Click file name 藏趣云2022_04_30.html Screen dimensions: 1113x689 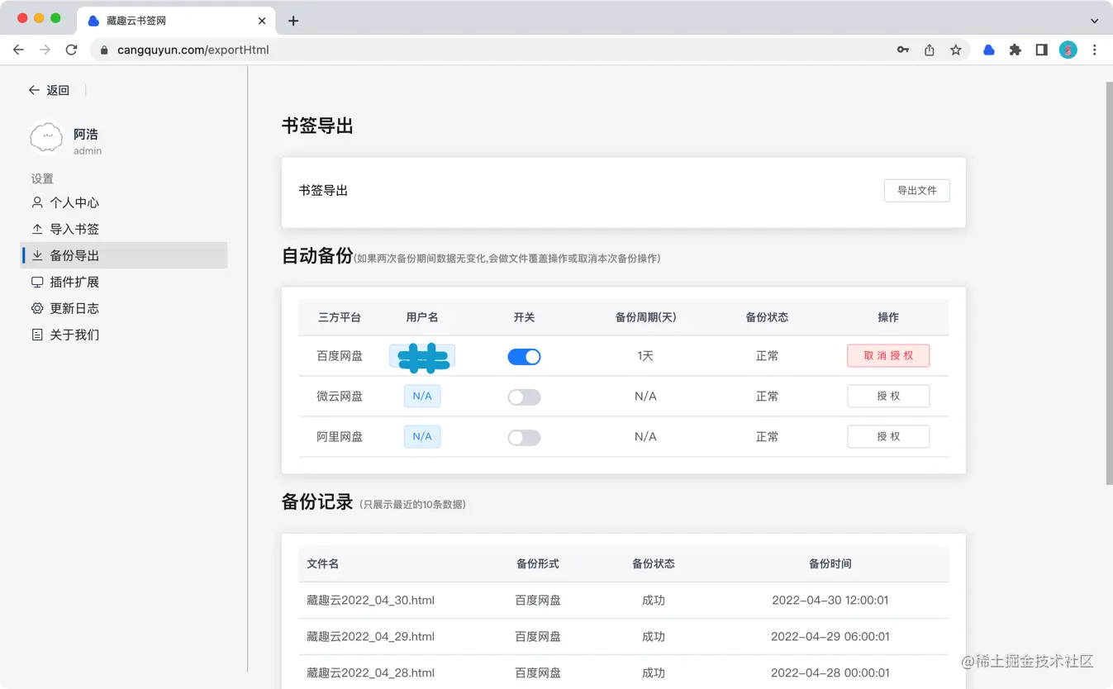pyautogui.click(x=370, y=600)
